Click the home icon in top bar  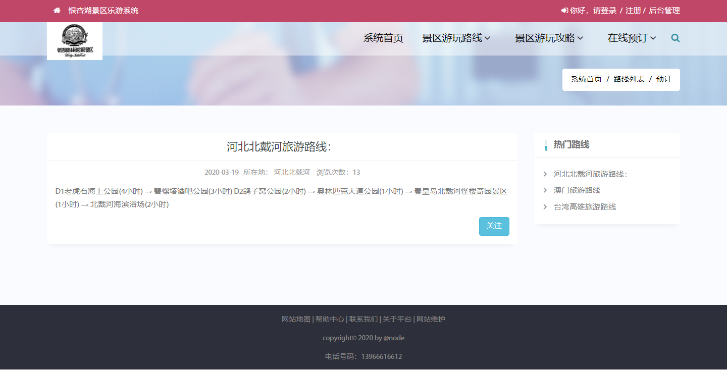click(x=57, y=11)
